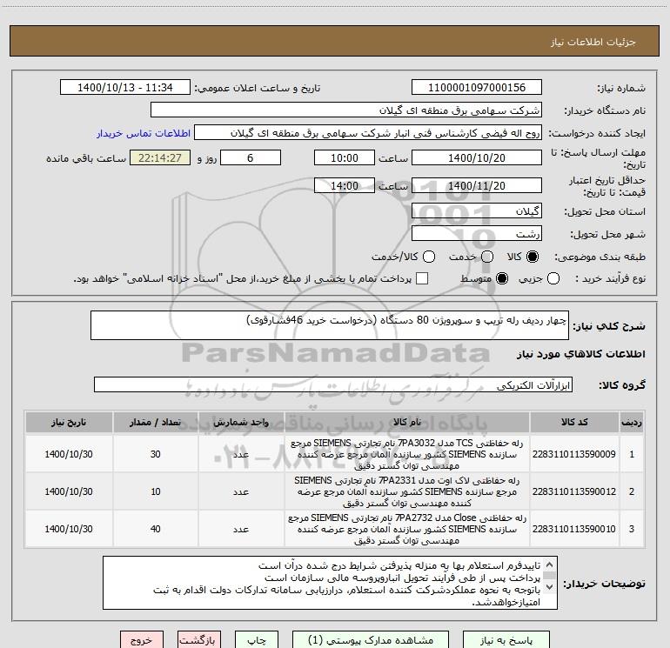Choose the متوسط purchase type radio
Screen dimensions: 670x648
pyautogui.click(x=502, y=279)
